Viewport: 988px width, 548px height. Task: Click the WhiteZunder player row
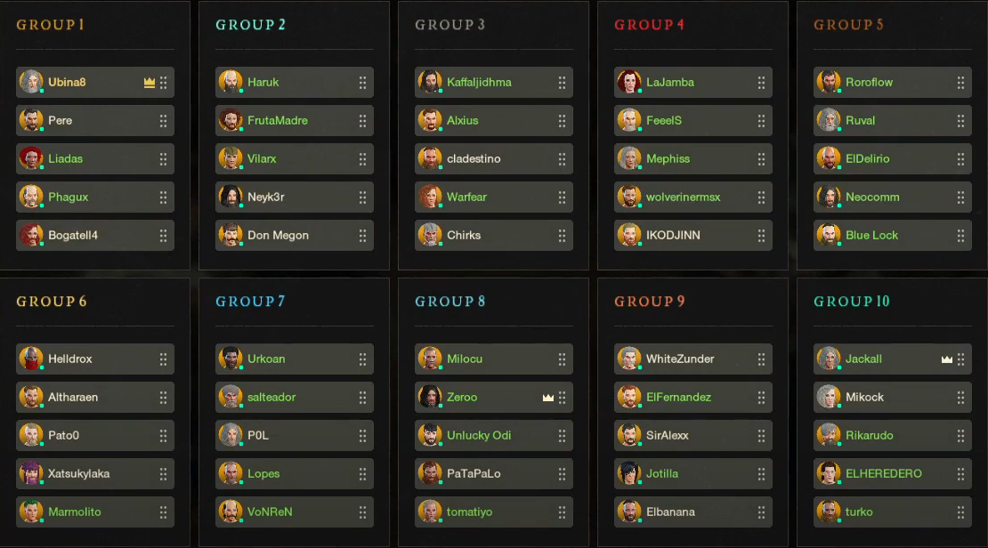680,359
